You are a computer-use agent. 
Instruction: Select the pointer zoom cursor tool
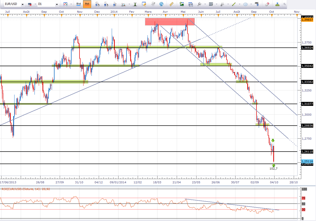pyautogui.click(x=115, y=4)
